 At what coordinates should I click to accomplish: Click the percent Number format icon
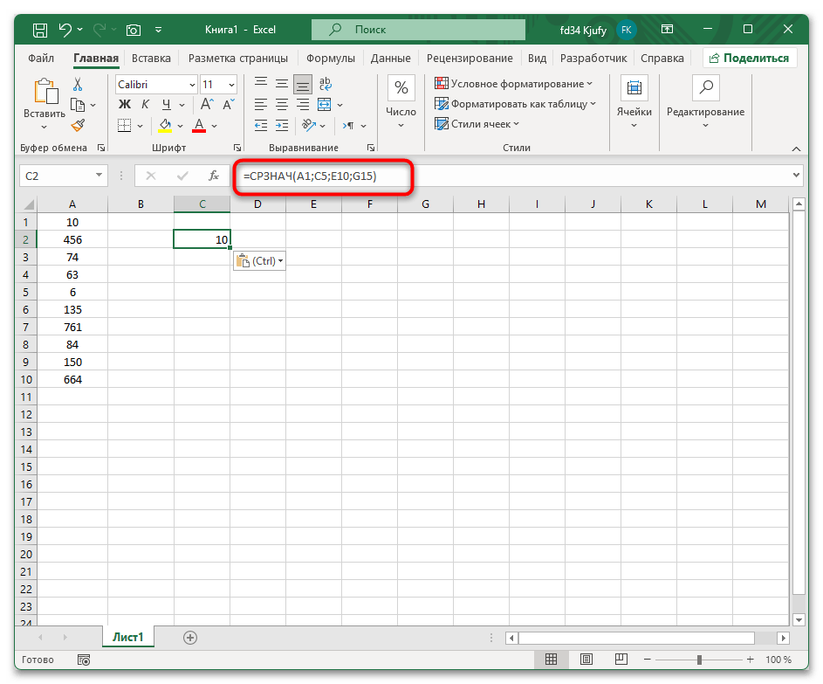click(401, 87)
